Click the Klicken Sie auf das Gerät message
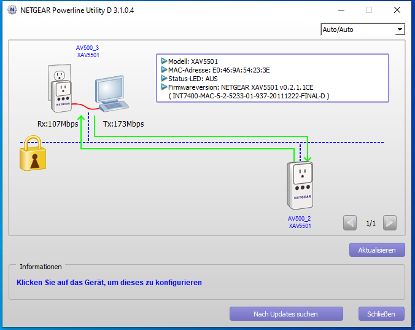The image size is (415, 330). click(x=109, y=283)
